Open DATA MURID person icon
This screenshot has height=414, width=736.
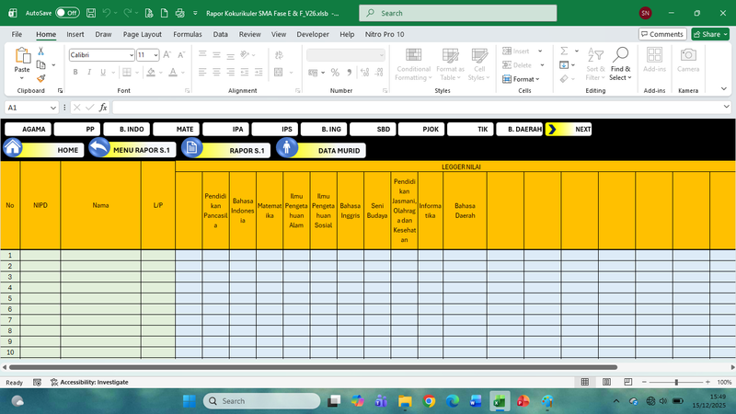click(287, 149)
